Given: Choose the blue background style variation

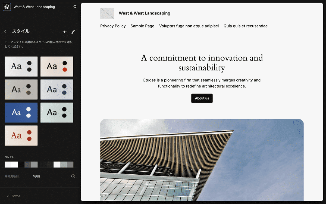Looking at the screenshot, I should coord(21,112).
